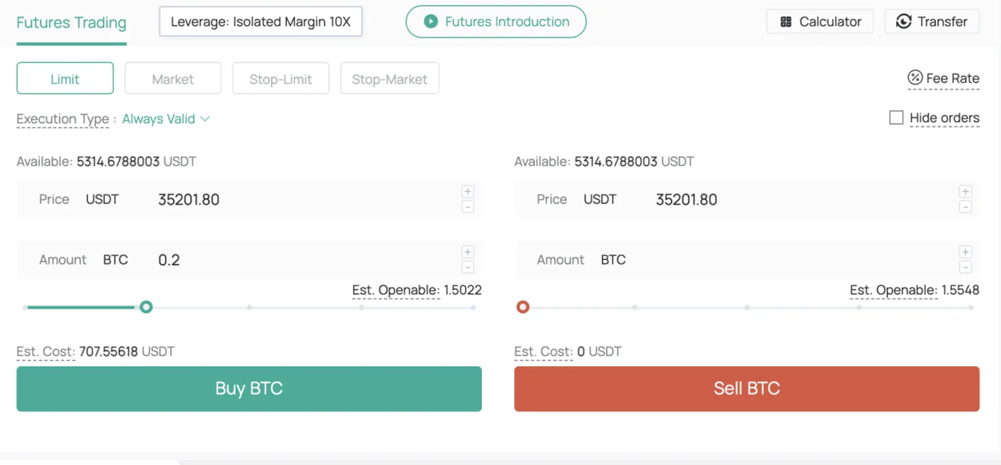Tick the Hide orders checkbox

point(896,117)
